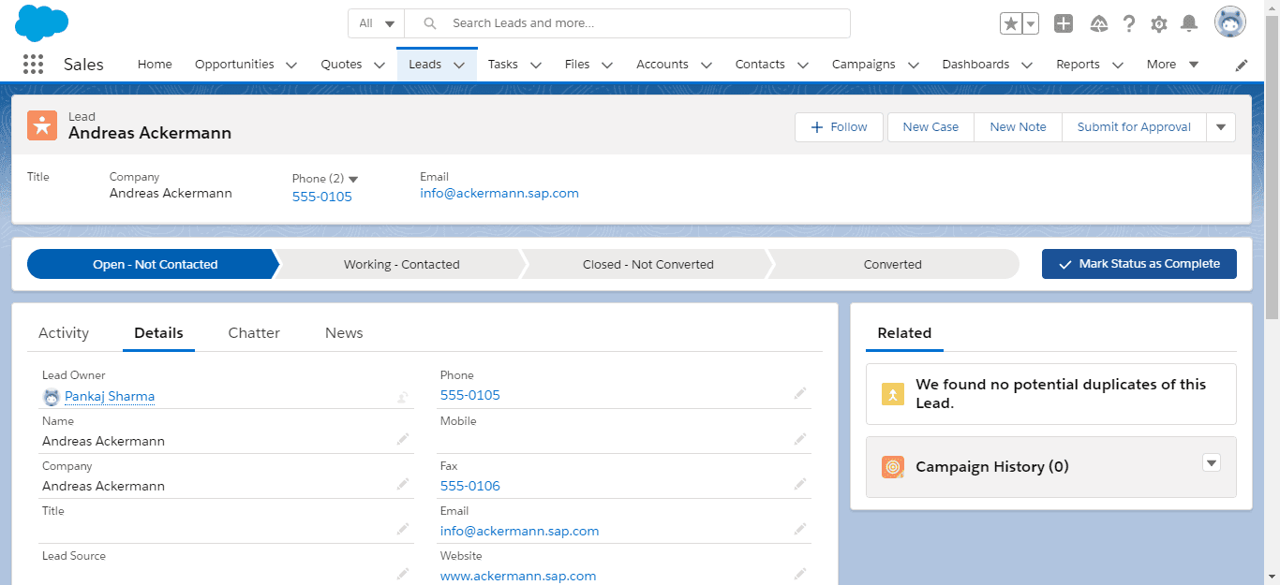Edit the Mobile field with its pencil icon
The width and height of the screenshot is (1280, 585).
point(800,438)
